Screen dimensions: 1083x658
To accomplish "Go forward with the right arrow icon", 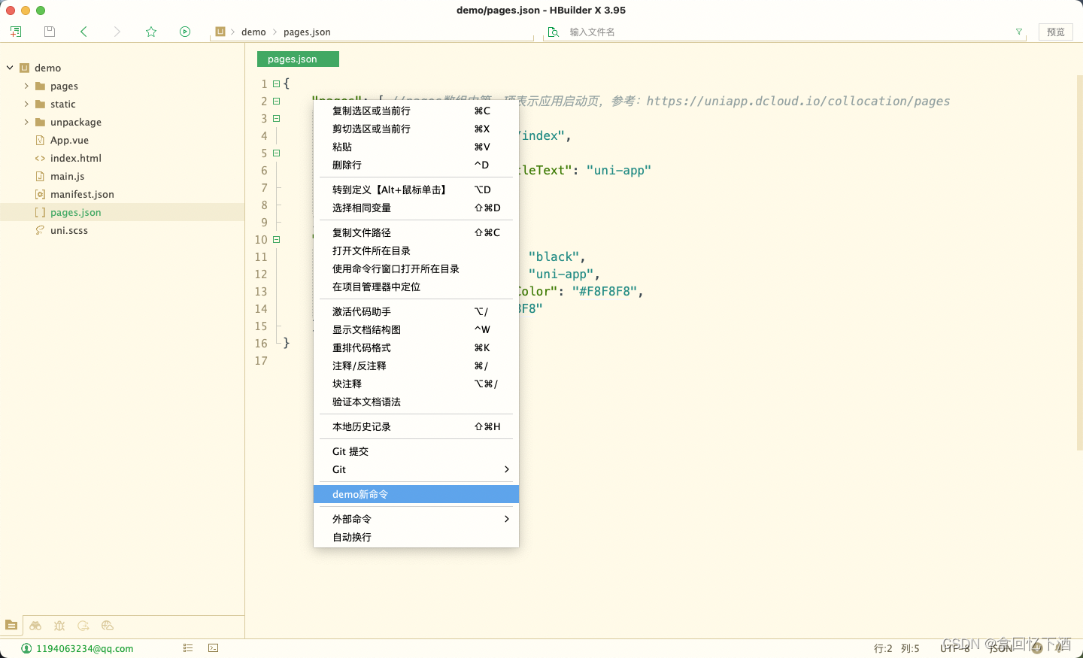I will [x=117, y=32].
